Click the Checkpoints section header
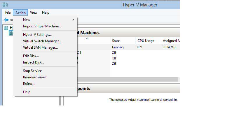The image size is (239, 134). (x=128, y=88)
